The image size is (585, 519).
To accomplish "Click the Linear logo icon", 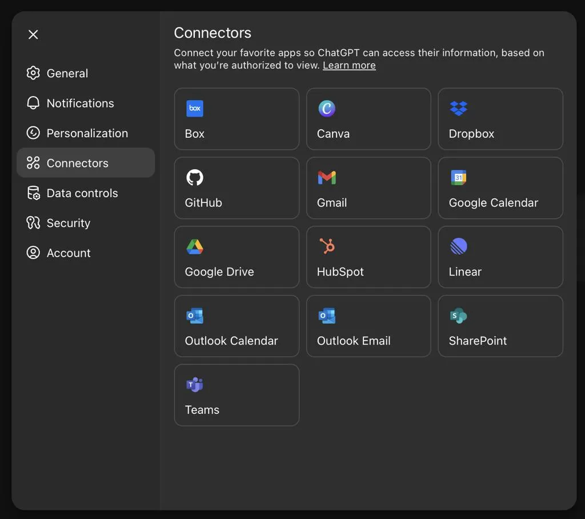I will tap(459, 246).
